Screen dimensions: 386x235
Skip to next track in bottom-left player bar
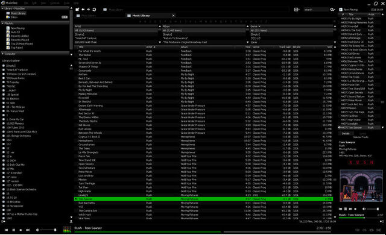[x=28, y=230]
